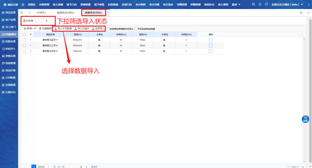Open the notification bell icon
This screenshot has height=168, width=312.
tap(260, 4)
